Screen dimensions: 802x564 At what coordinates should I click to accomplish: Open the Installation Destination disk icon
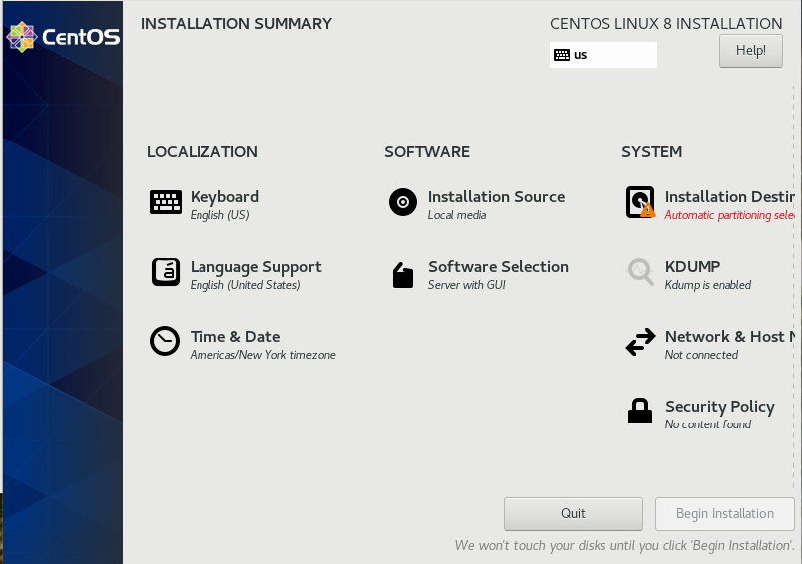tap(640, 202)
